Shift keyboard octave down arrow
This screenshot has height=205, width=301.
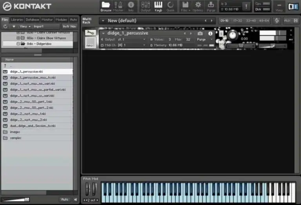[84, 200]
